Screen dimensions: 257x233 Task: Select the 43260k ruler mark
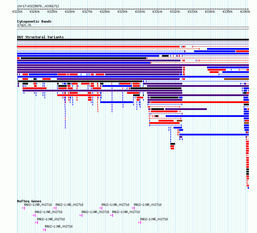click(70, 12)
